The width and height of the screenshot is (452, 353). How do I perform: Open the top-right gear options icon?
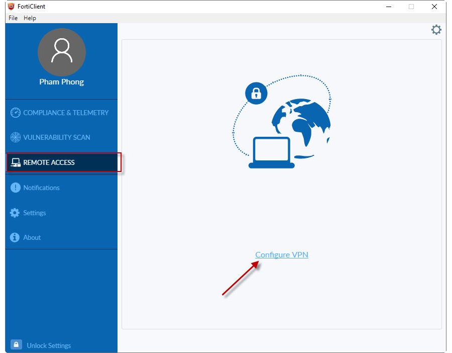coord(436,30)
